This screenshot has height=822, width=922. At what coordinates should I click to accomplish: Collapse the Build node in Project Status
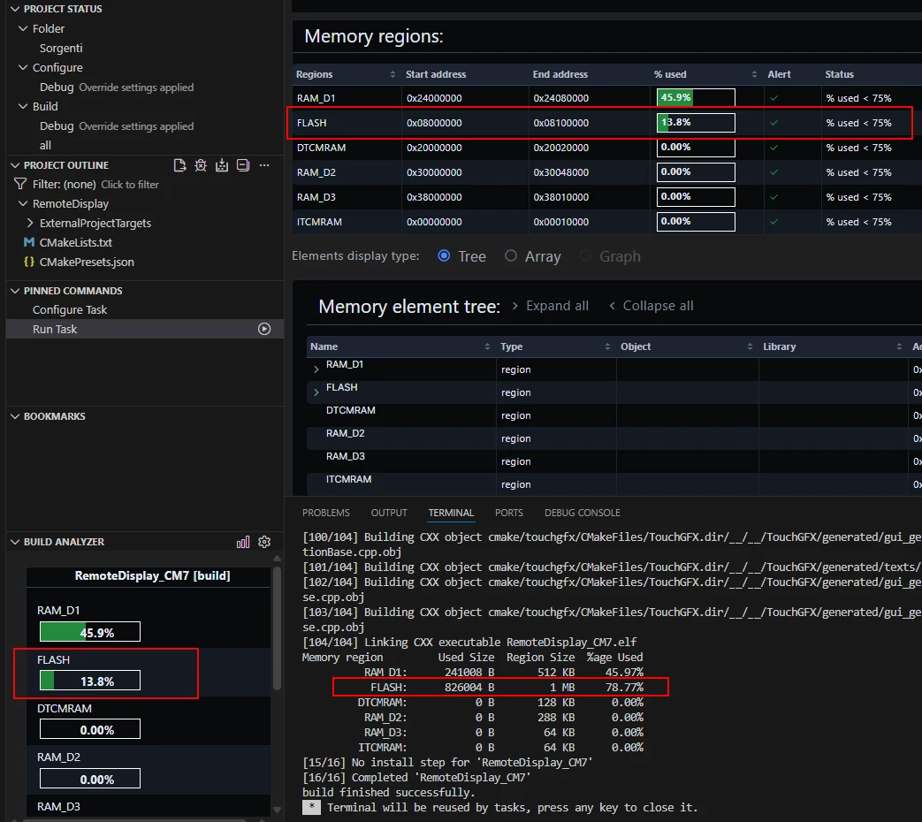click(x=23, y=106)
